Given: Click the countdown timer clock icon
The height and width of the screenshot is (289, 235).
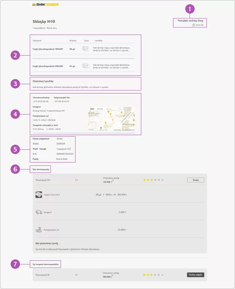Looking at the screenshot, I should click(194, 25).
